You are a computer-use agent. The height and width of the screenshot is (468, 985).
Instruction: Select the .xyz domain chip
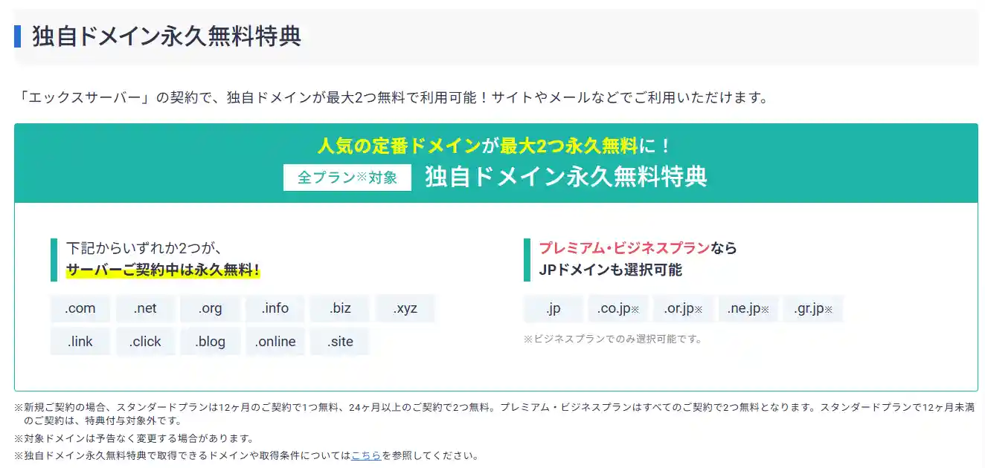click(405, 308)
